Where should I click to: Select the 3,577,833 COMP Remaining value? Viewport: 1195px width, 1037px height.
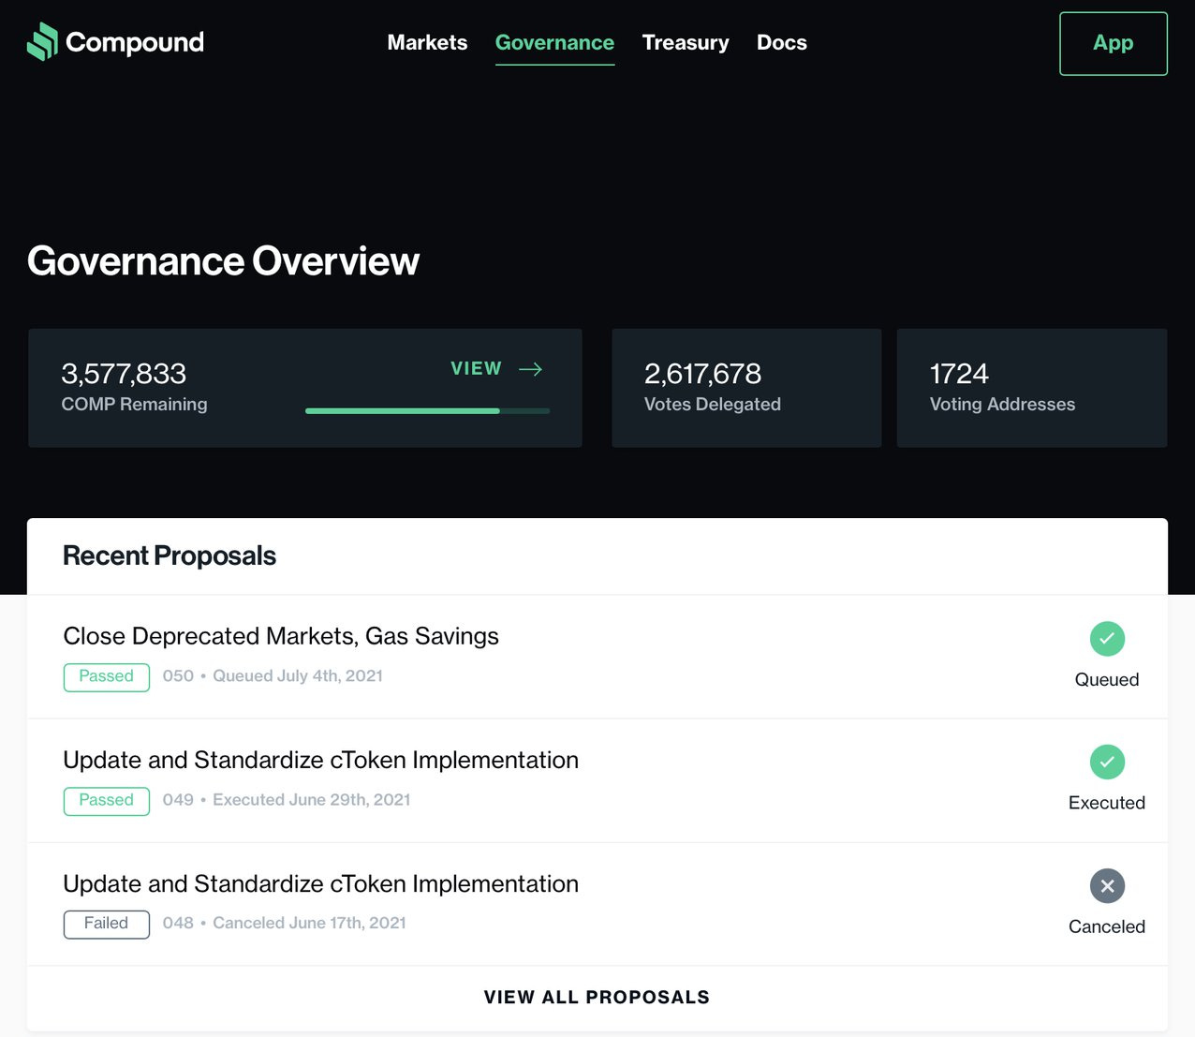(x=124, y=374)
